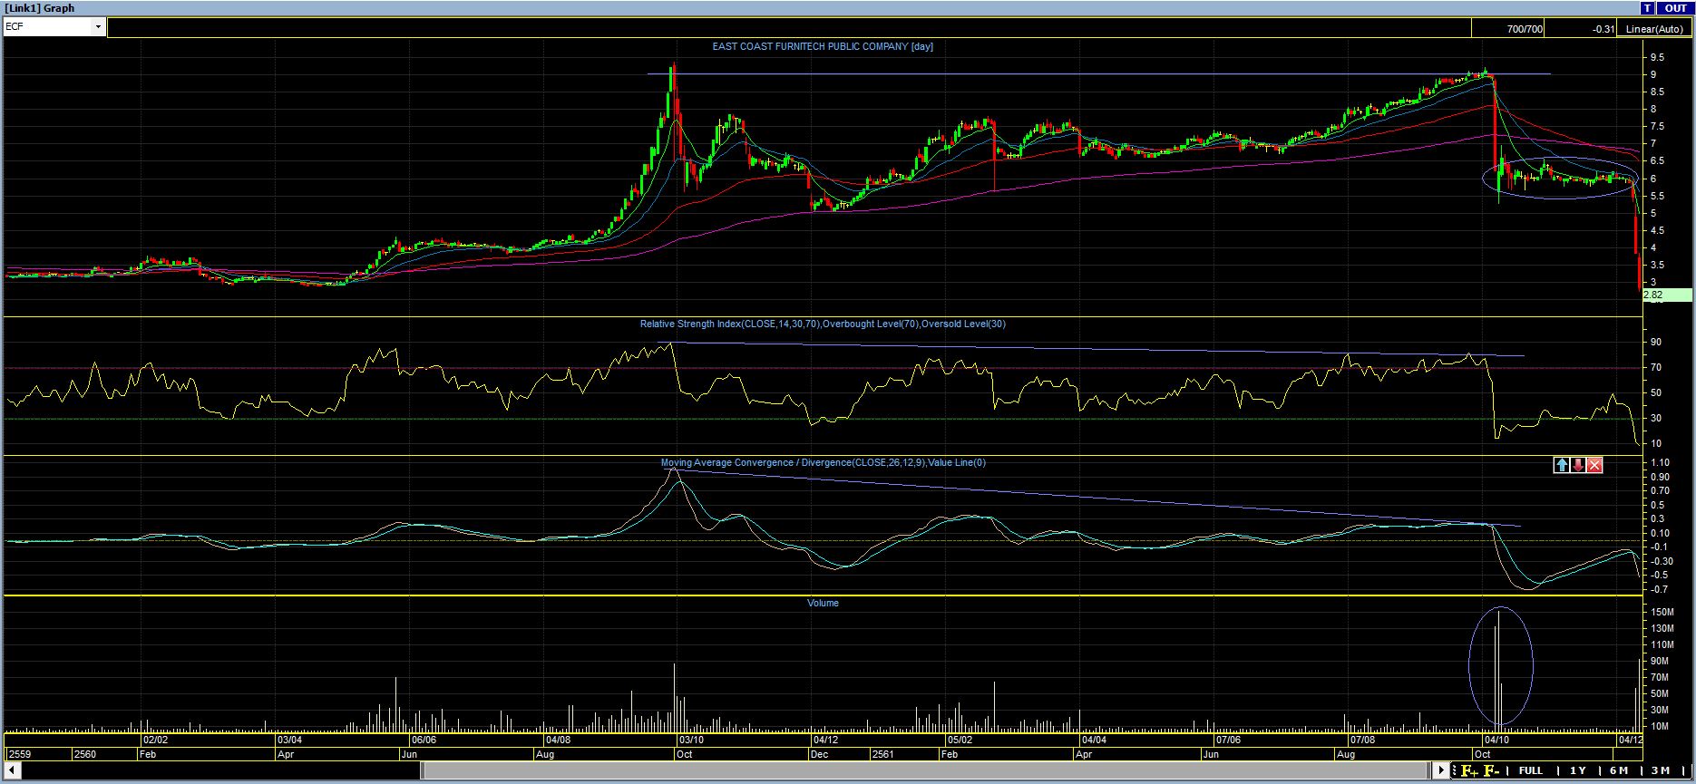This screenshot has height=784, width=1696.
Task: Click the horizontal scrollbar thumb
Action: coord(925,770)
